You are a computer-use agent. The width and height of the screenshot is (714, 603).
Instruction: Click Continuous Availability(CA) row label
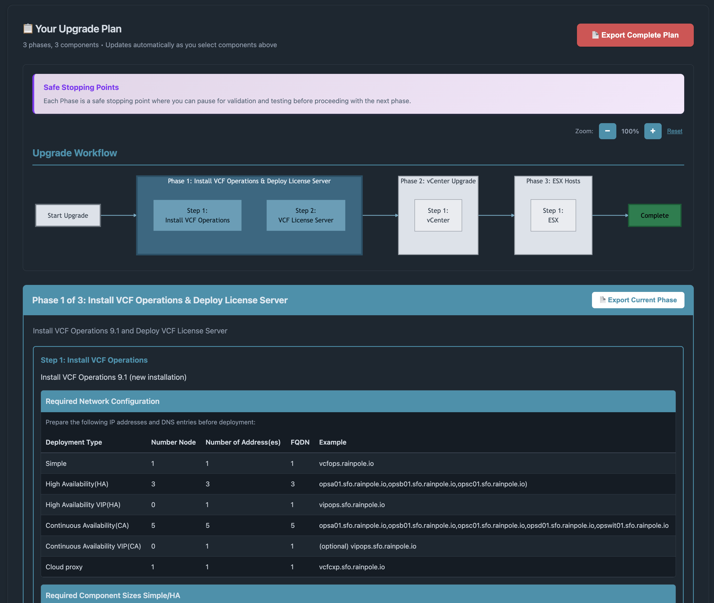pos(87,525)
